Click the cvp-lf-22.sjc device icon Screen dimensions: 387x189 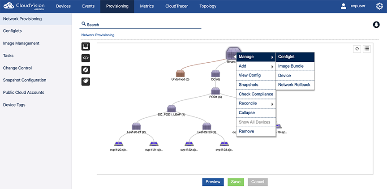pyautogui.click(x=189, y=144)
